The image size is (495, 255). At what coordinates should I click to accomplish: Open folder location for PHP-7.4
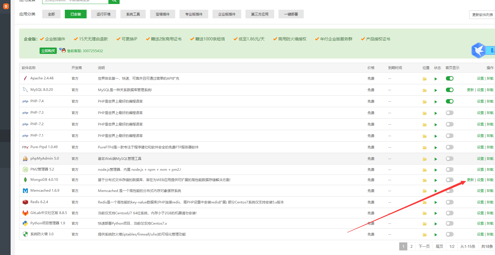(424, 102)
